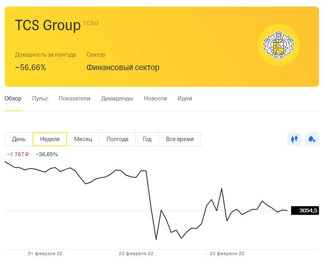
Task: Switch to the Пульс tab
Action: coord(40,98)
